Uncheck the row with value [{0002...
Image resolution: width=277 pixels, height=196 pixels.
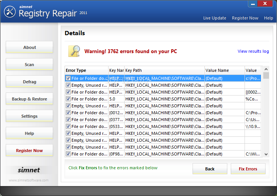tap(68, 92)
